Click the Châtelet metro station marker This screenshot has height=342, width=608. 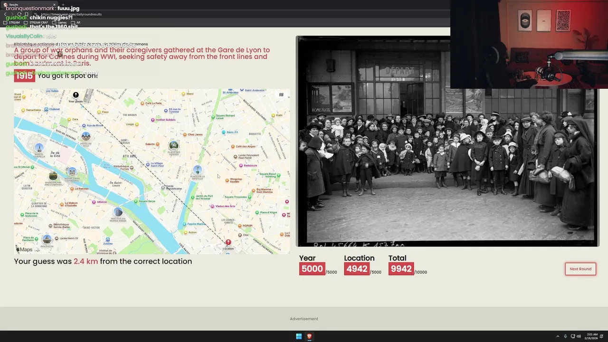(47, 109)
